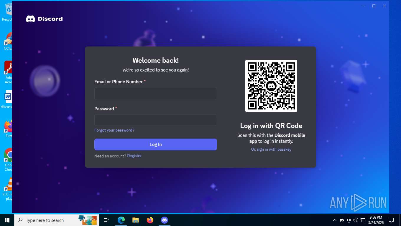Choose Or, sign in with passkey
Screen dimensions: 401x226
[271, 149]
